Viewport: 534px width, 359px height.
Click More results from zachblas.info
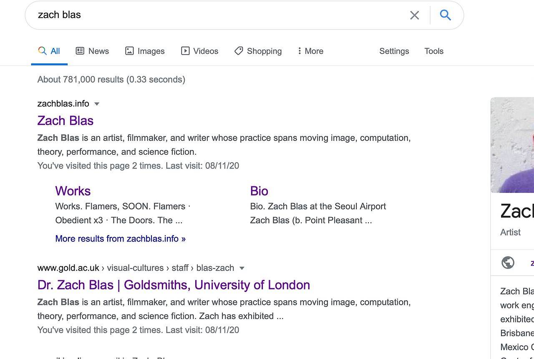120,238
